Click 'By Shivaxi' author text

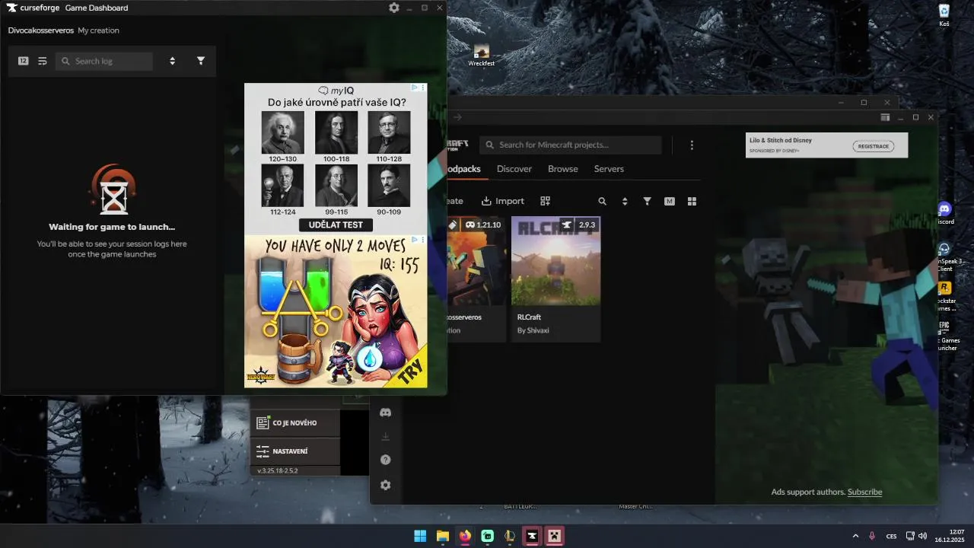(533, 330)
